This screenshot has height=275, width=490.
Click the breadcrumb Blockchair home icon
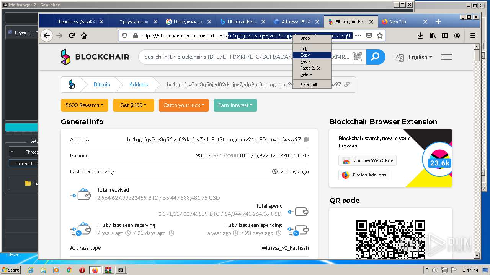pyautogui.click(x=72, y=84)
